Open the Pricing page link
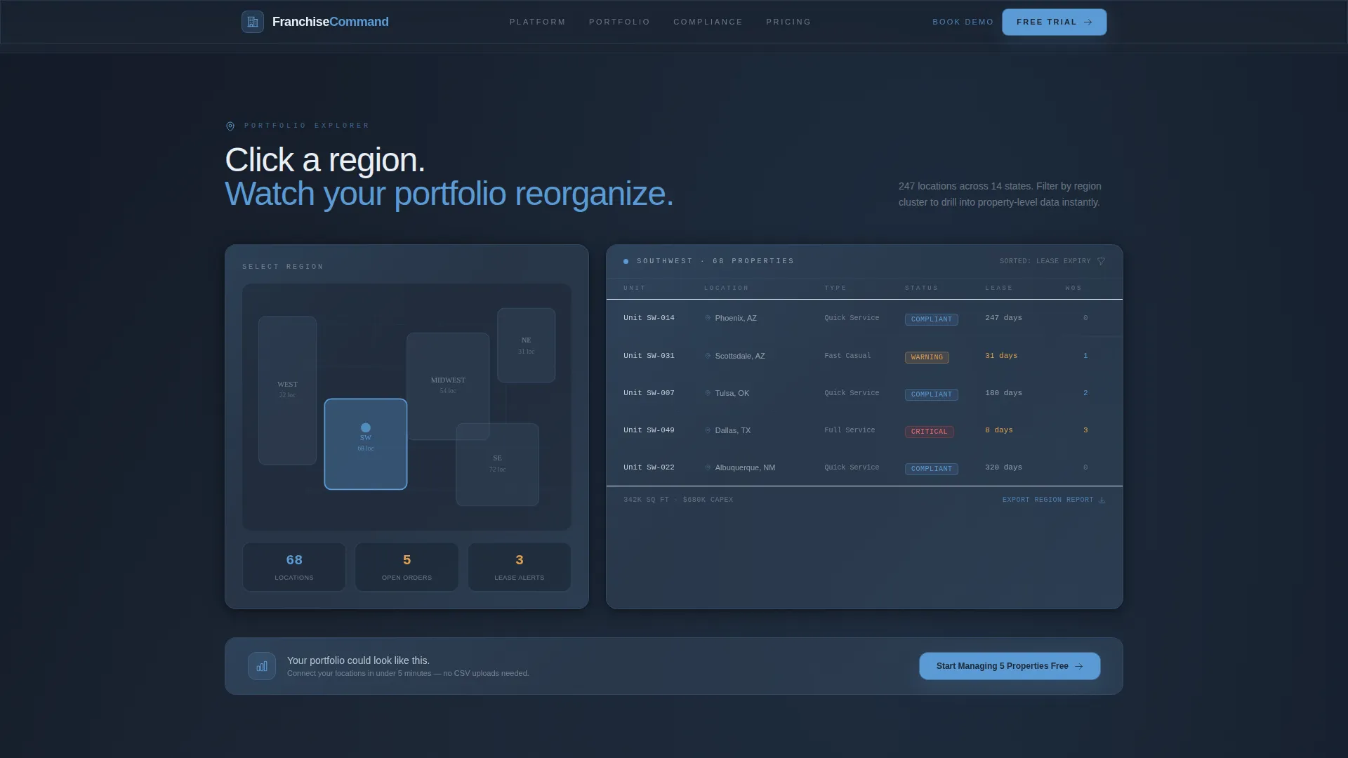 789,22
